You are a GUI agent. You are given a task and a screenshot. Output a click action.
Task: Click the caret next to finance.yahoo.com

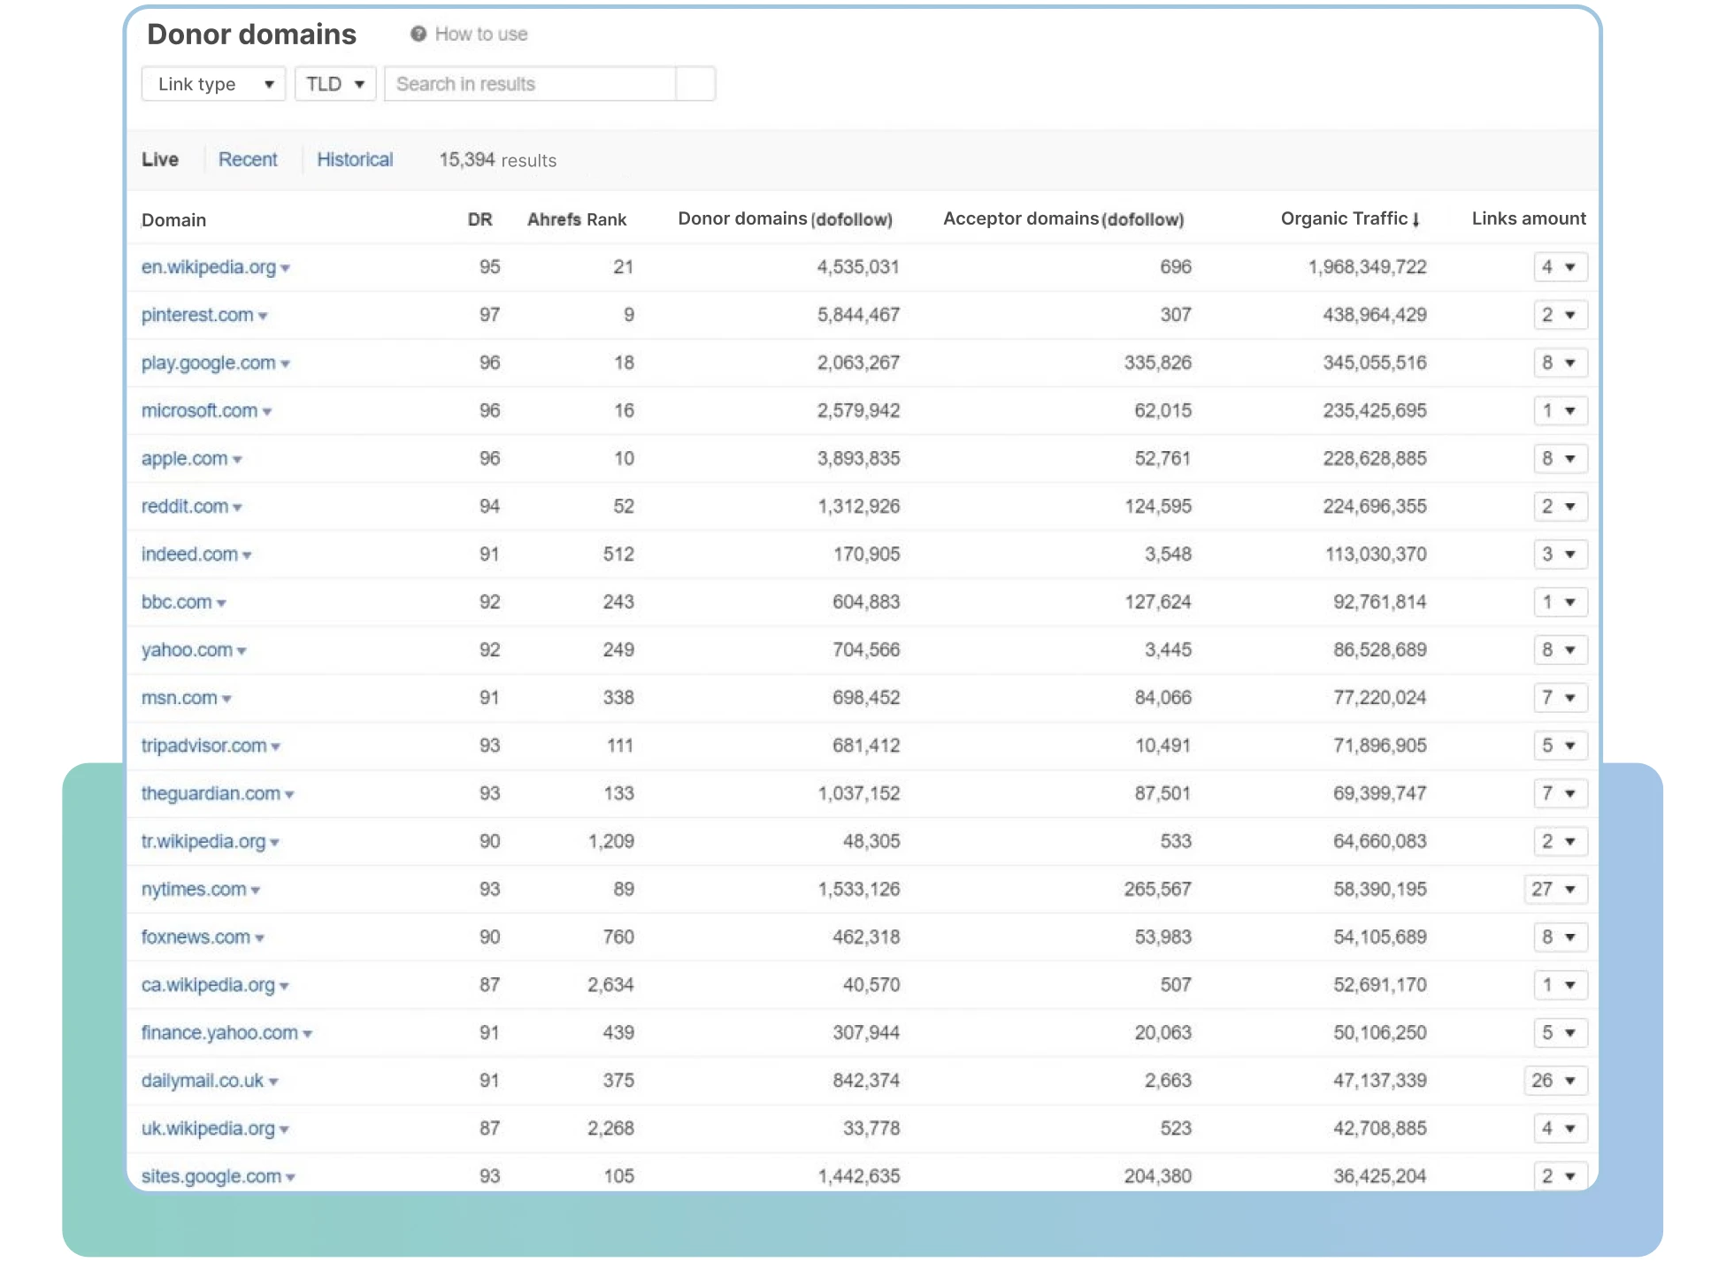tap(307, 1034)
